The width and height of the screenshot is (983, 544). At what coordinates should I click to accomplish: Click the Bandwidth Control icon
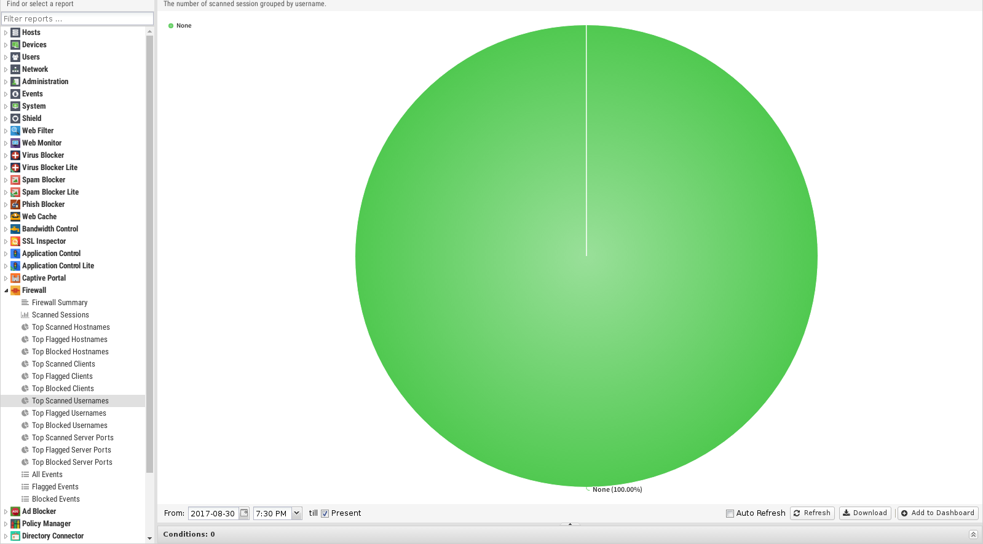15,229
